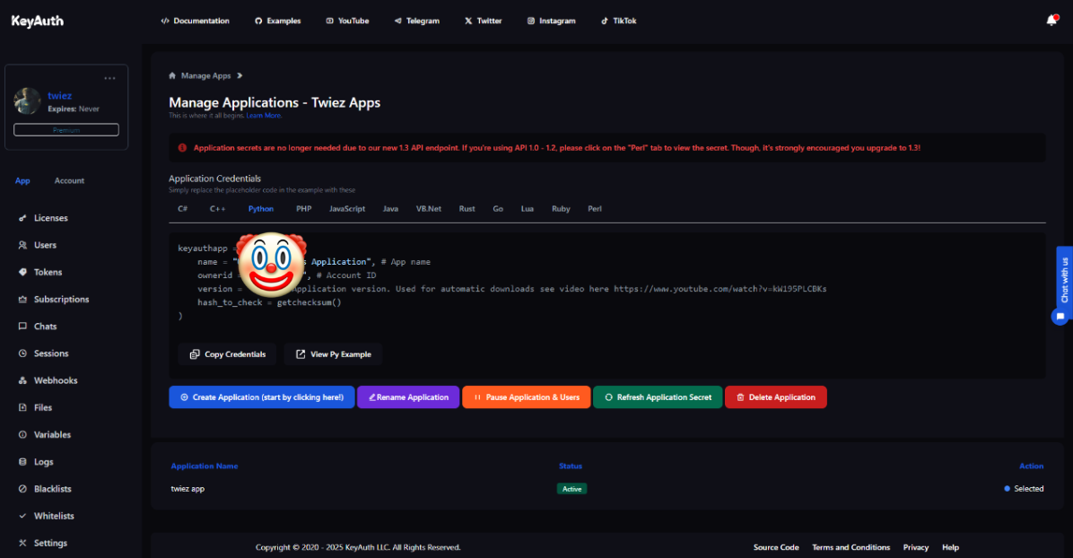
Task: Select the Java credentials tab
Action: [391, 209]
